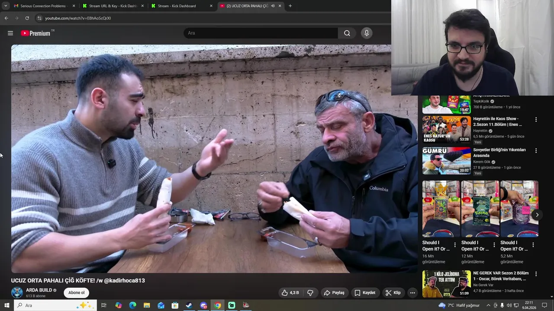Open weather widget 7°C Hafif yağmur
Screen dimensions: 554x311
[x=459, y=305]
